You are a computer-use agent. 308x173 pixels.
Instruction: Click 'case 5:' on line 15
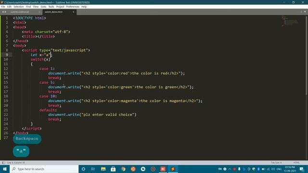(47, 82)
